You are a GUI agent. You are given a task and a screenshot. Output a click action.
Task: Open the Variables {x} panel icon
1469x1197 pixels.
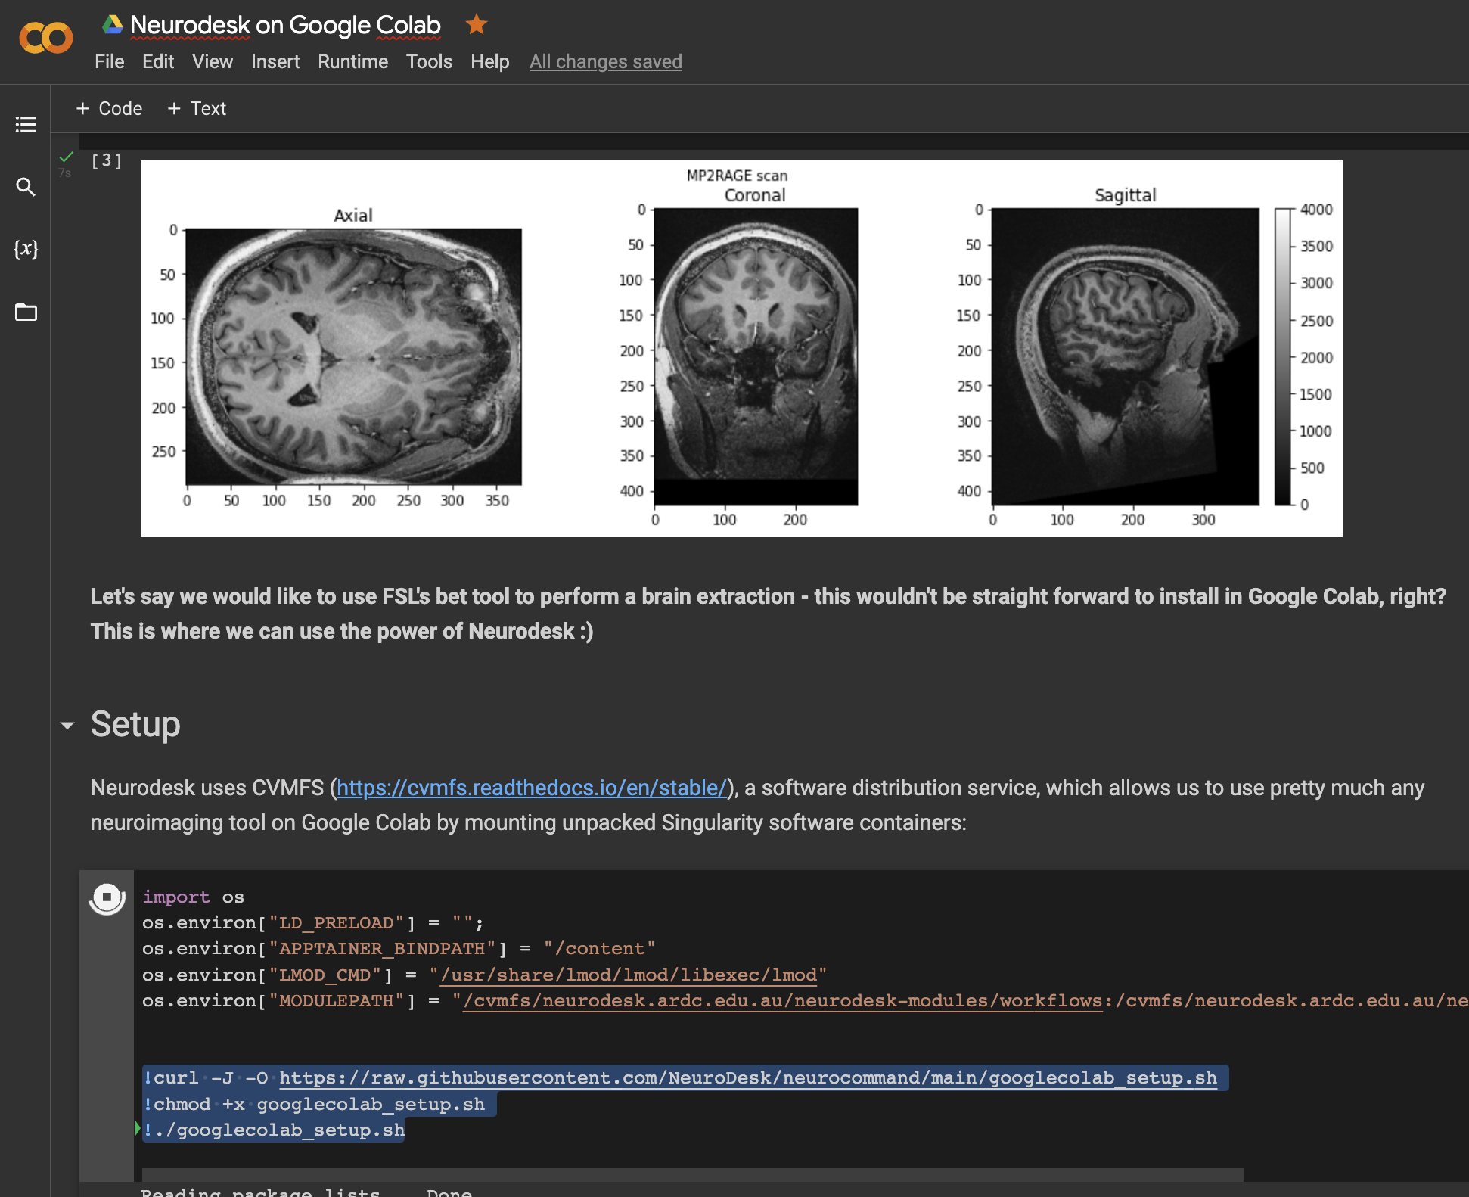(26, 249)
